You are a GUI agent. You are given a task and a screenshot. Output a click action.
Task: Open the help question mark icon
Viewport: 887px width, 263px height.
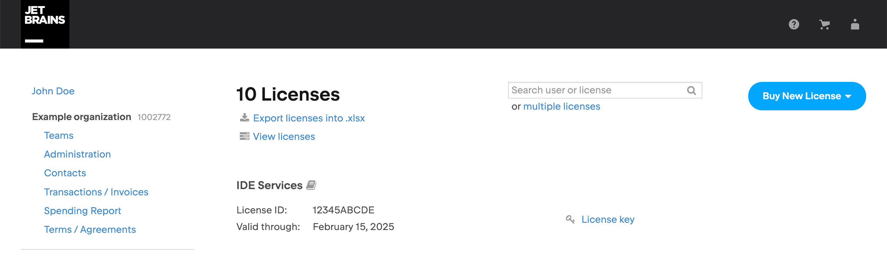pos(794,24)
